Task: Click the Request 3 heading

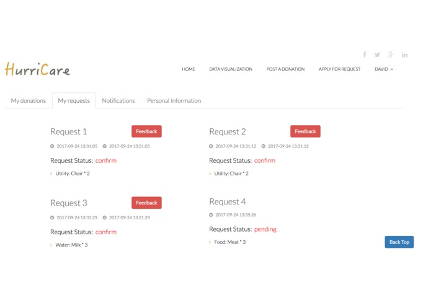Action: 69,203
